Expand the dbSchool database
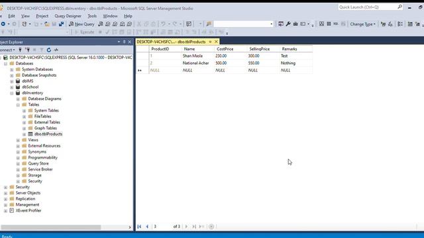Image resolution: width=424 pixels, height=238 pixels. pyautogui.click(x=12, y=87)
